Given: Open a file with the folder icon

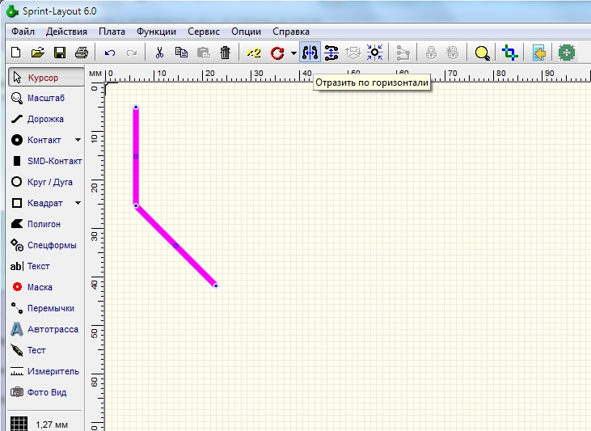Looking at the screenshot, I should coord(37,53).
